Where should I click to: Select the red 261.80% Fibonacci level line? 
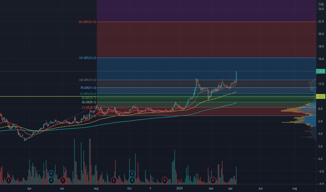coord(206,22)
